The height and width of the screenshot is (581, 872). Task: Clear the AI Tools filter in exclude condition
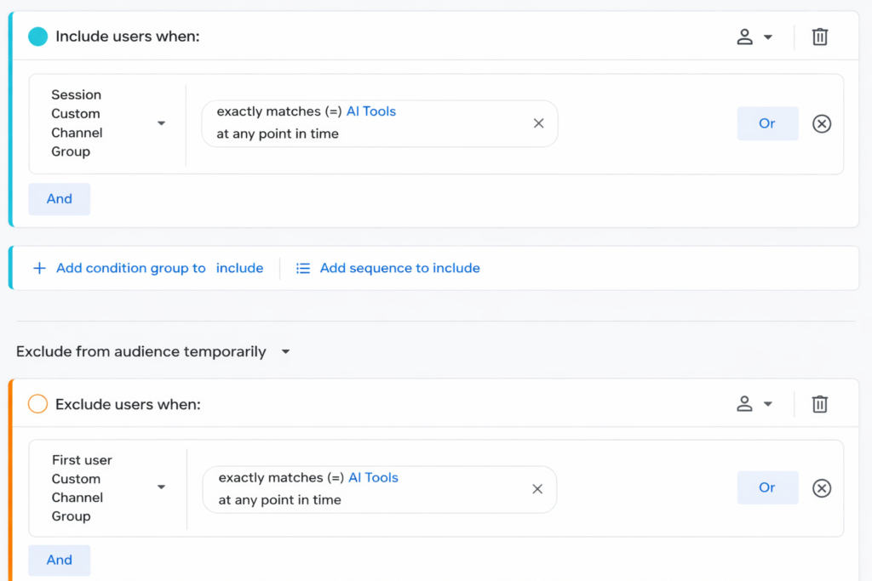537,489
